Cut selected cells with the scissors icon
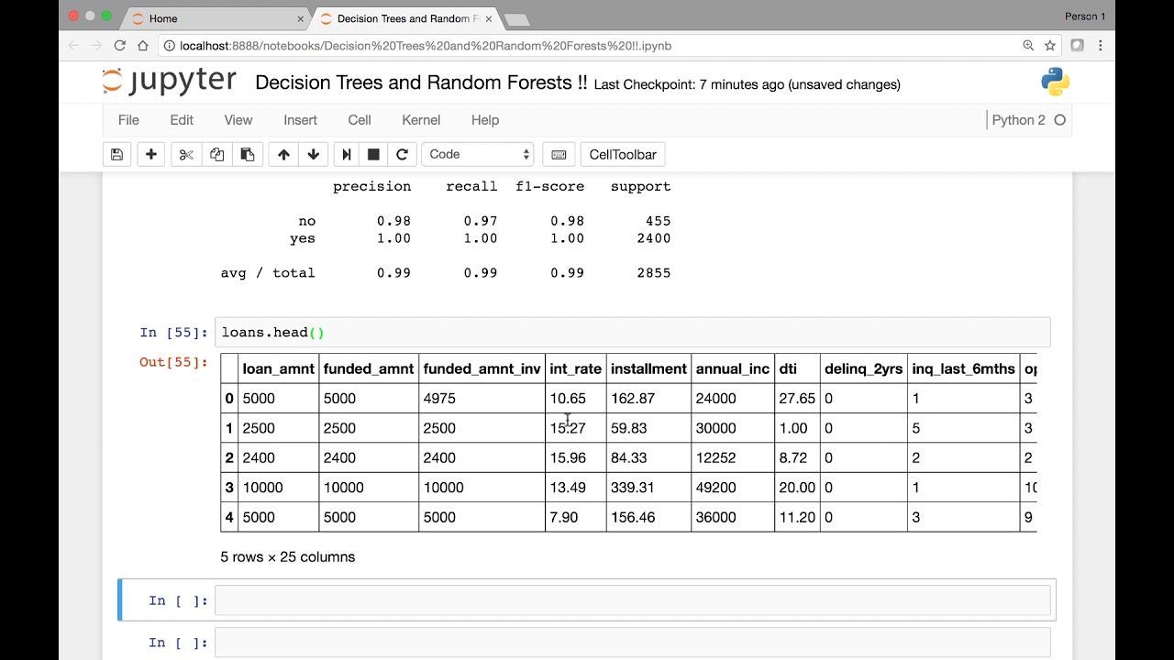Screen dimensions: 1174x660 (186, 155)
